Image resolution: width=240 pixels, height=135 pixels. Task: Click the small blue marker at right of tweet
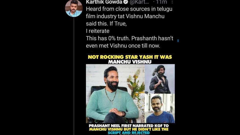pos(178,41)
